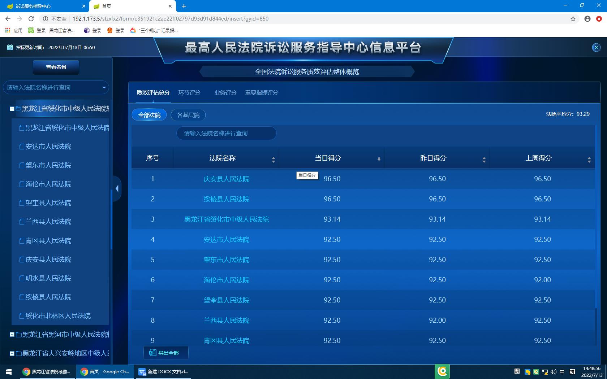Bookmark this page with star icon
Viewport: 607px width, 379px height.
pyautogui.click(x=573, y=19)
